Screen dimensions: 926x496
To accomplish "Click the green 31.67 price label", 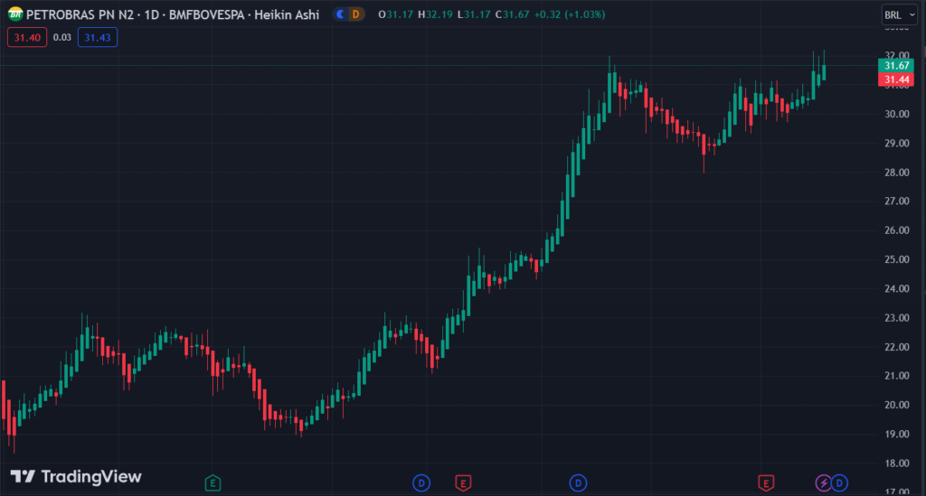I will tap(896, 65).
